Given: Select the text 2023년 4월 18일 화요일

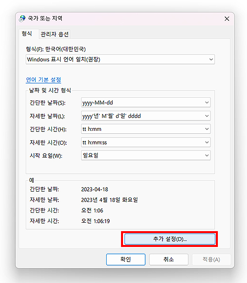Looking at the screenshot, I should point(109,200).
